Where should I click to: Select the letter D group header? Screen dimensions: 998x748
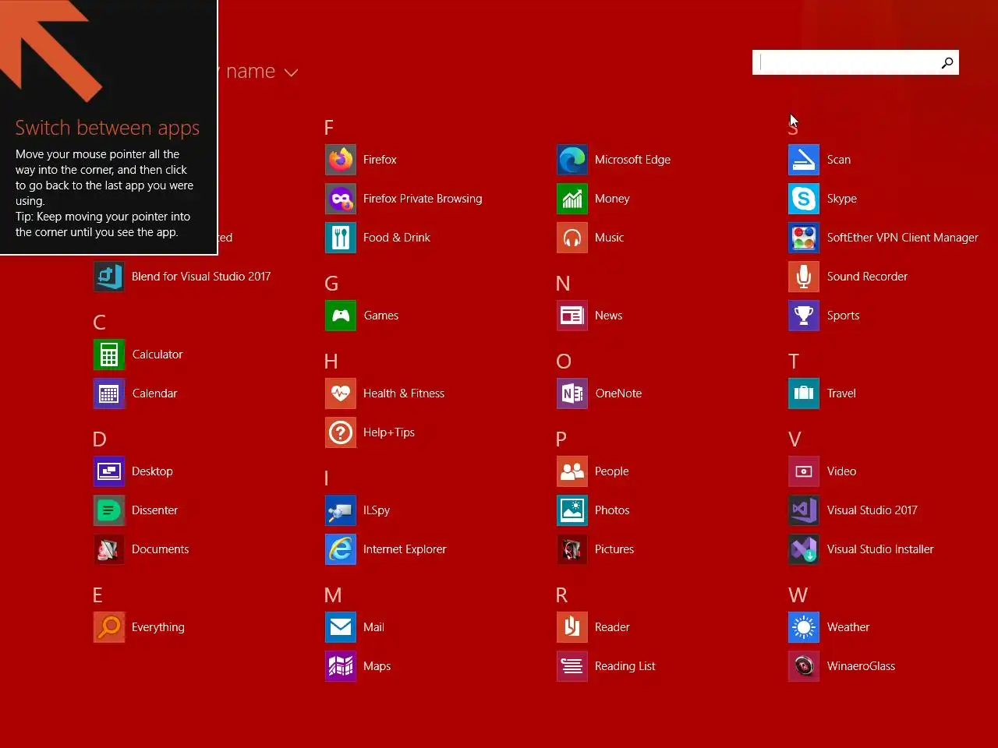(99, 439)
